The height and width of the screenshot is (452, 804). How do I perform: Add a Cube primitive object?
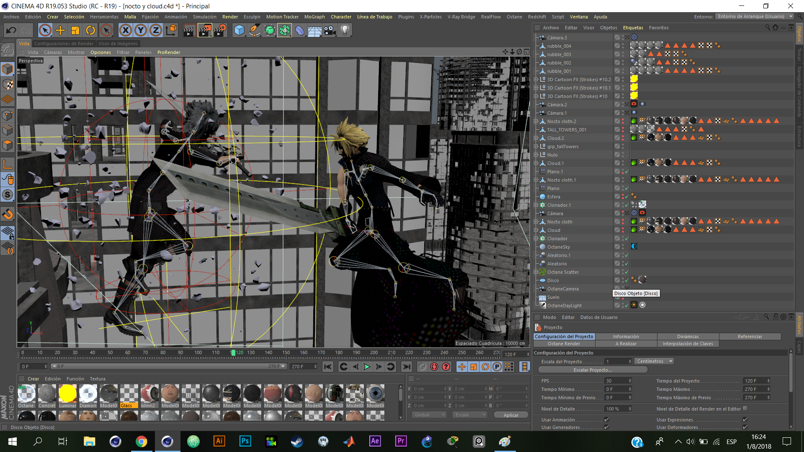click(x=239, y=30)
